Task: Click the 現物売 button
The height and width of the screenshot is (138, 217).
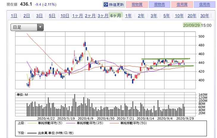Action: tap(159, 4)
